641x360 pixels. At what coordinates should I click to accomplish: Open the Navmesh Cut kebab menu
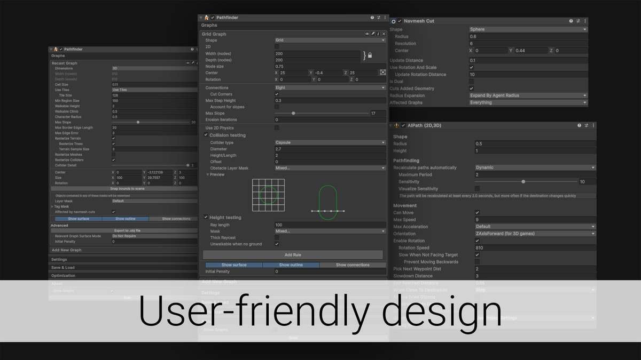[585, 21]
